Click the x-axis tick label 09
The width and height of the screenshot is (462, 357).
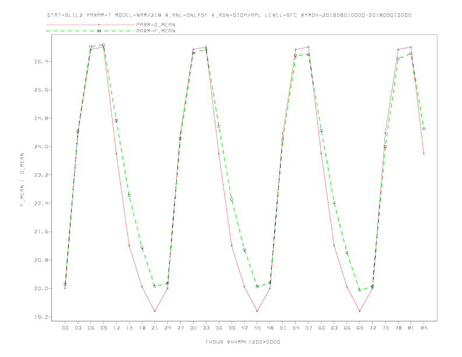pyautogui.click(x=103, y=328)
